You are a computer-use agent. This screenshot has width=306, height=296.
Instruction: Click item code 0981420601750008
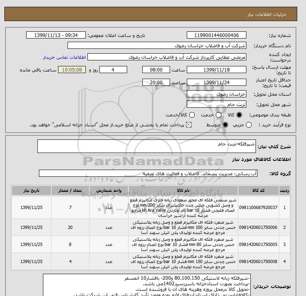[x=258, y=261]
